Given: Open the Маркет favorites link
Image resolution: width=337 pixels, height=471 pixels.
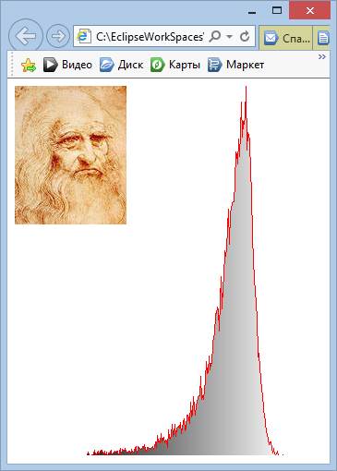Looking at the screenshot, I should (235, 65).
